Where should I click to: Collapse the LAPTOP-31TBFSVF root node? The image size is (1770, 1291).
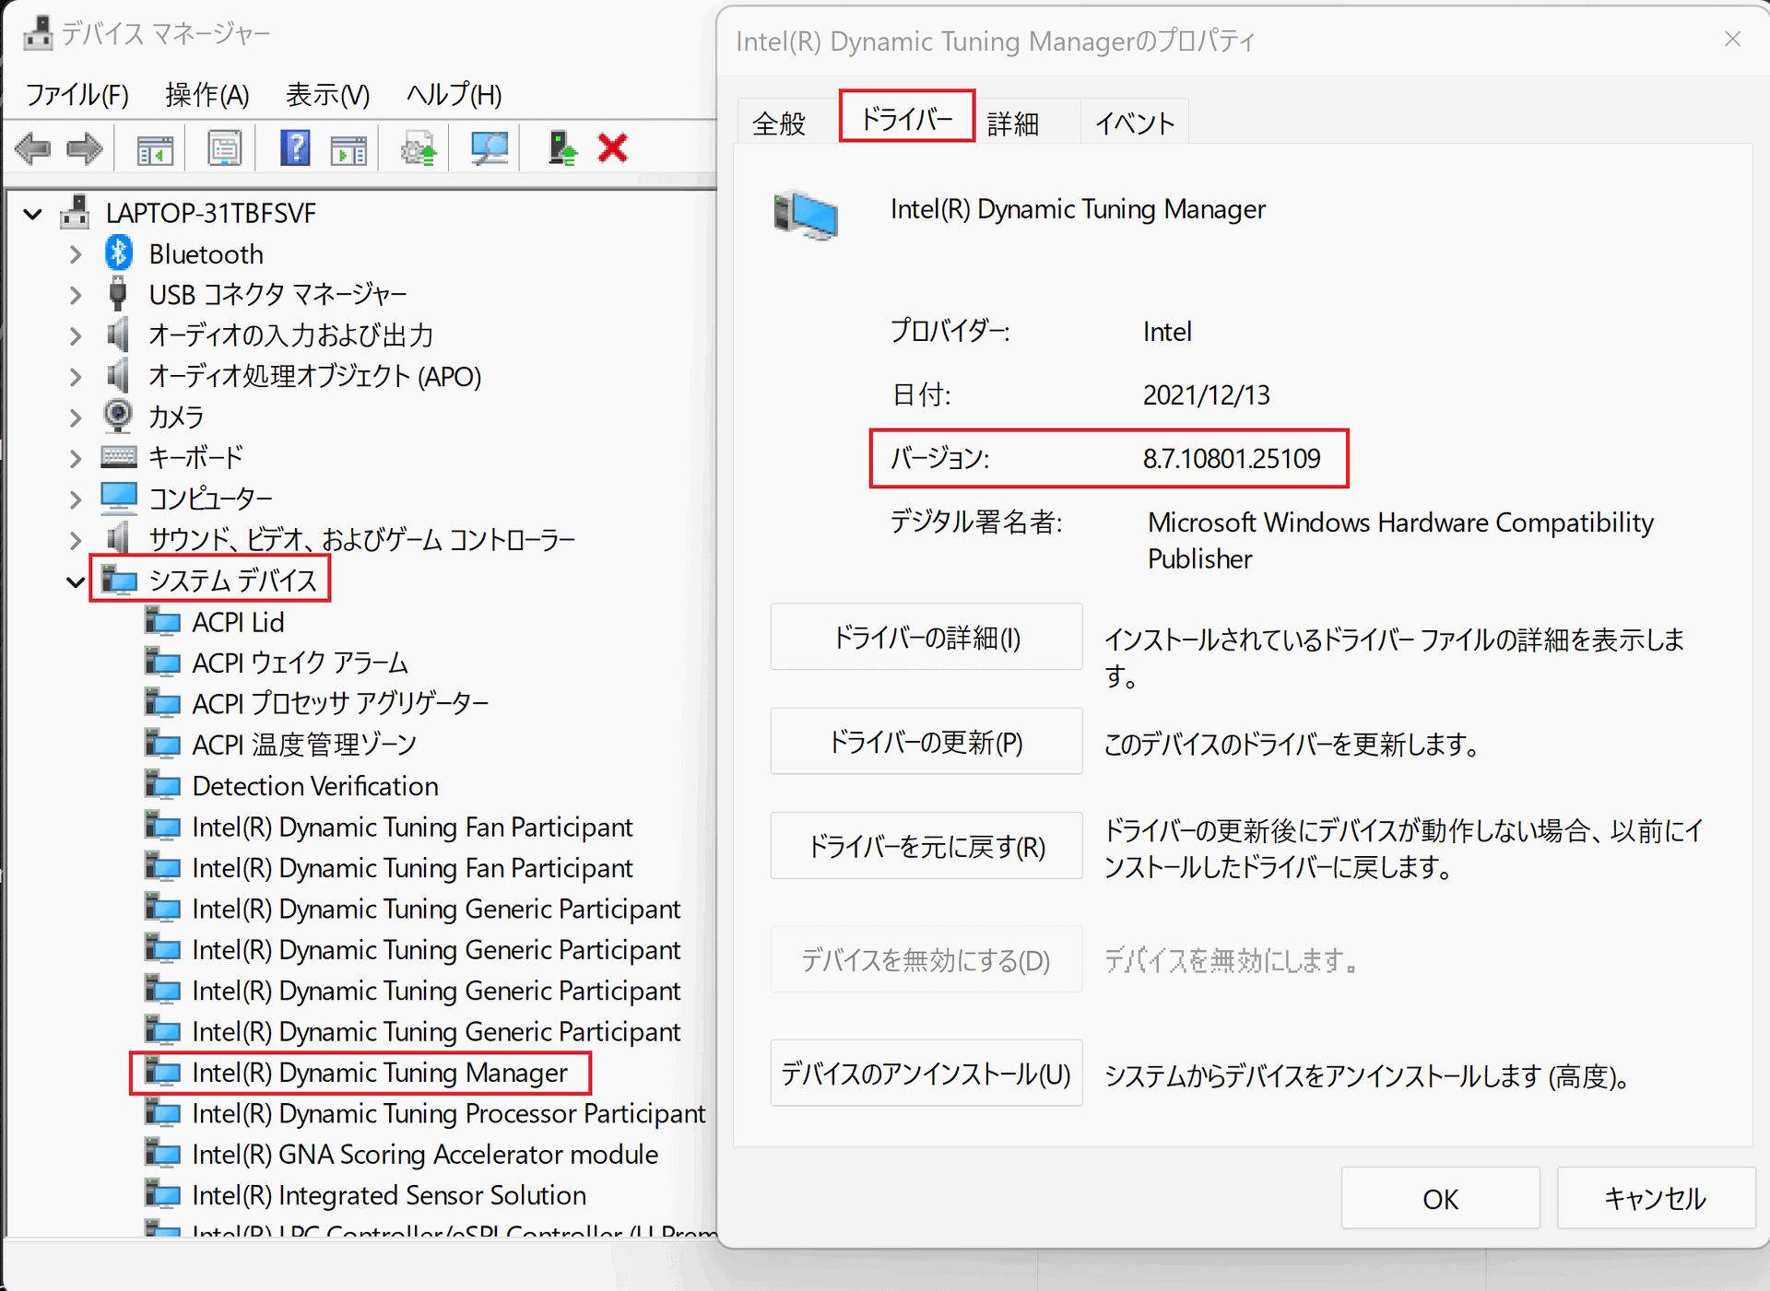[33, 214]
